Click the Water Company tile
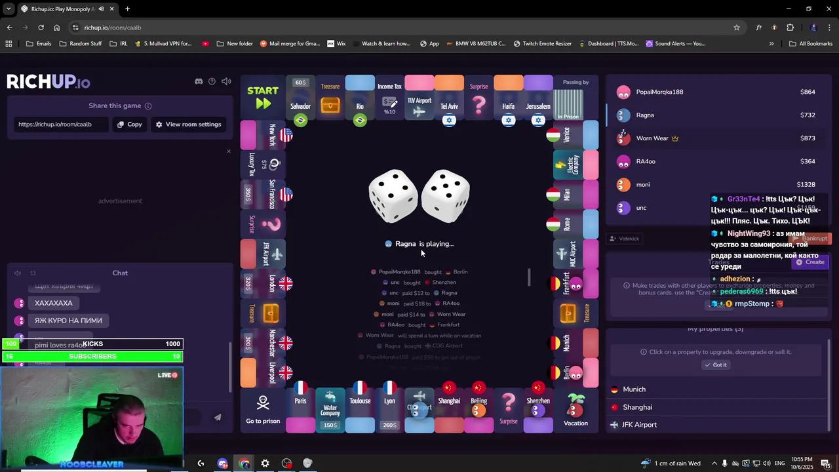The height and width of the screenshot is (472, 839). click(x=330, y=410)
